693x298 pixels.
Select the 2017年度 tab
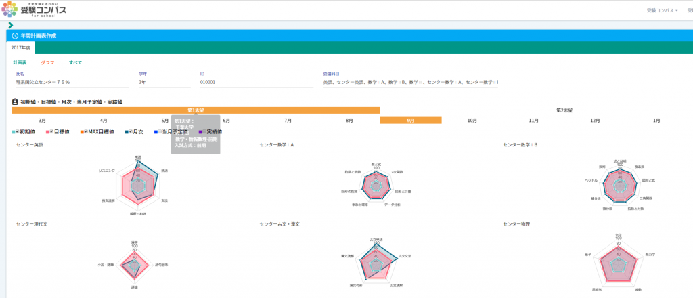22,47
